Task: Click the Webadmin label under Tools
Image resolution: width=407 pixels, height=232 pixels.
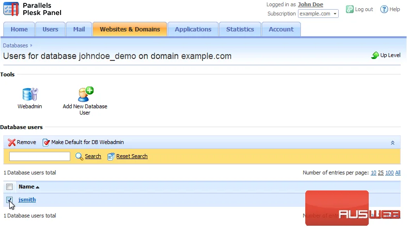Action: pos(30,106)
